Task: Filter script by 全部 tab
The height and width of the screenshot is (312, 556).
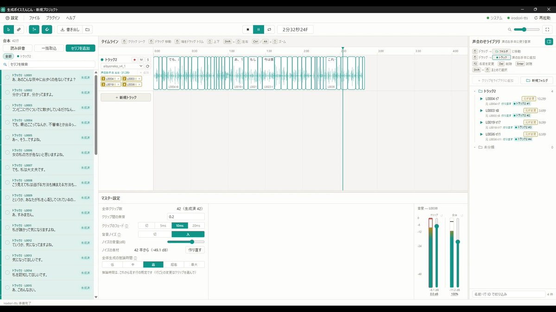Action: coord(9,56)
